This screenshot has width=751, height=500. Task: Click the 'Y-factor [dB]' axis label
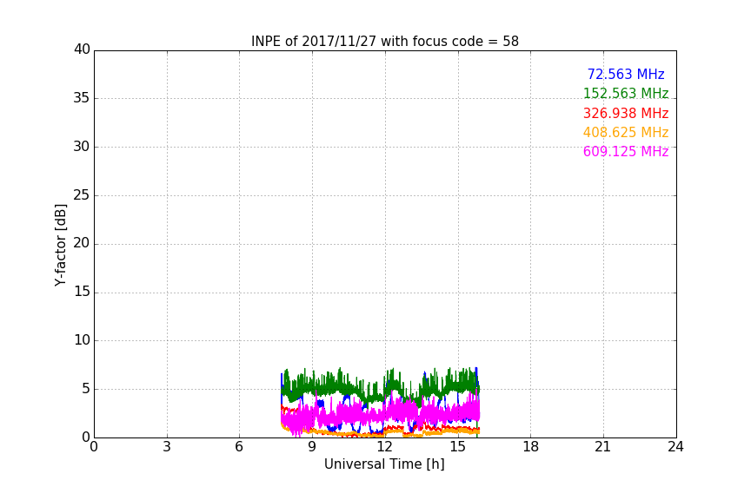60,245
